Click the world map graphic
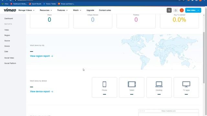The height and width of the screenshot is (116, 207). click(160, 52)
